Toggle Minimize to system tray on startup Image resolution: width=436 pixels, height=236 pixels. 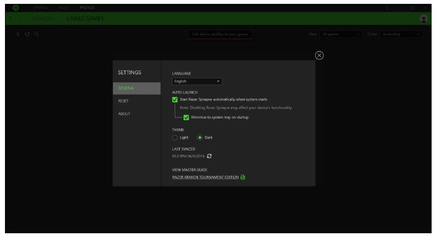coord(186,117)
